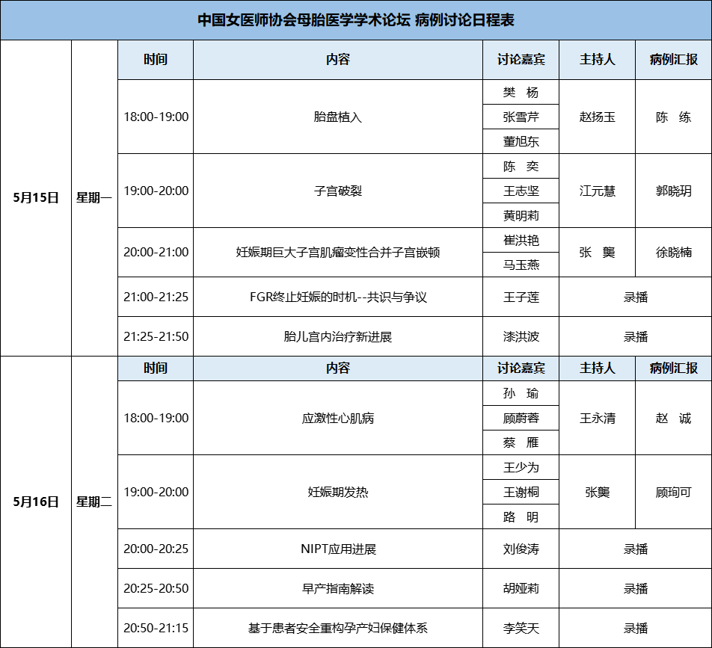
Task: Select guest 孙 瑜
Action: tap(521, 393)
